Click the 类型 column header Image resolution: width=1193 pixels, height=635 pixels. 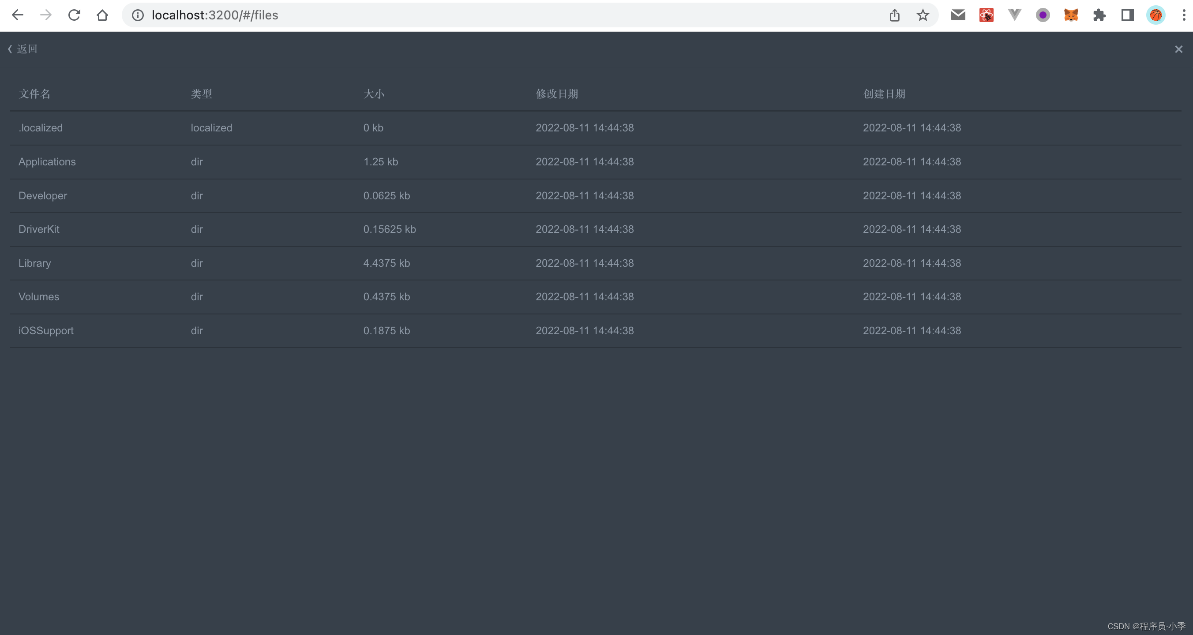click(202, 94)
